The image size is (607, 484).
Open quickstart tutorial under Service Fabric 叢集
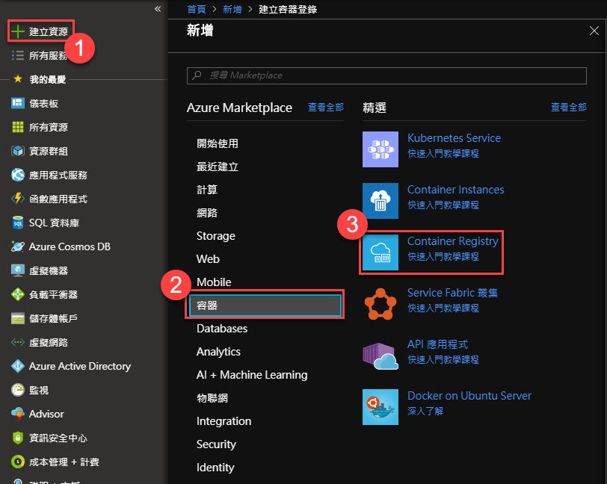point(443,308)
